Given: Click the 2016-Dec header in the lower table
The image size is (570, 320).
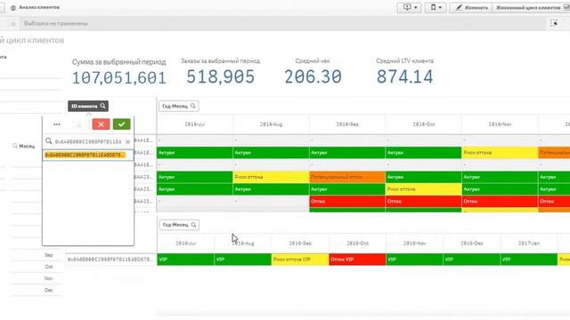Looking at the screenshot, I should [472, 243].
